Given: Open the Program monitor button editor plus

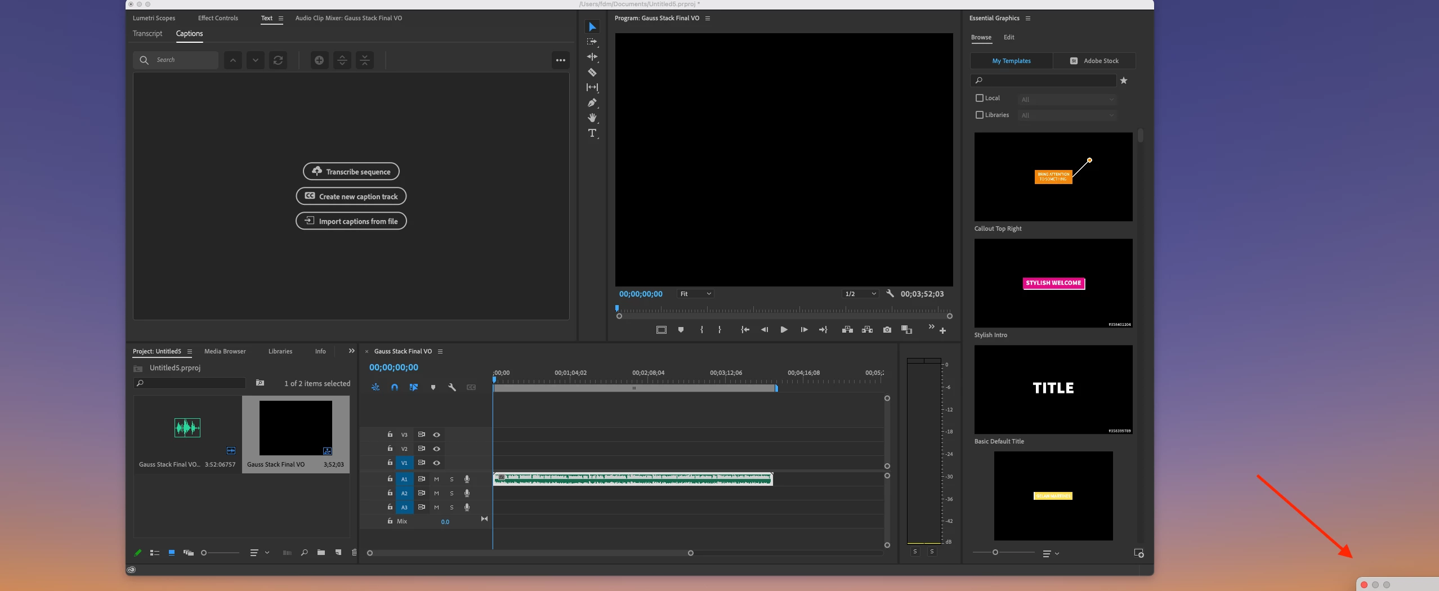Looking at the screenshot, I should (943, 331).
